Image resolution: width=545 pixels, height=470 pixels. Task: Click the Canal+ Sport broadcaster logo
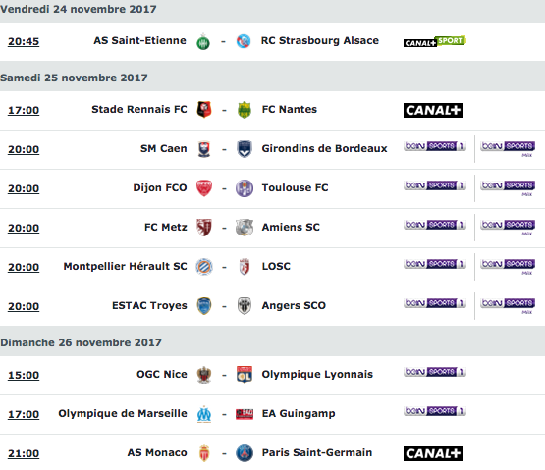click(x=434, y=41)
